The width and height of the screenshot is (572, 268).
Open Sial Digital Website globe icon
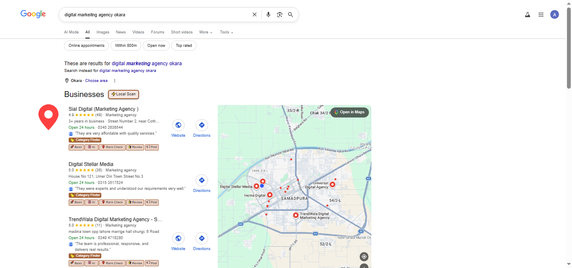(178, 125)
